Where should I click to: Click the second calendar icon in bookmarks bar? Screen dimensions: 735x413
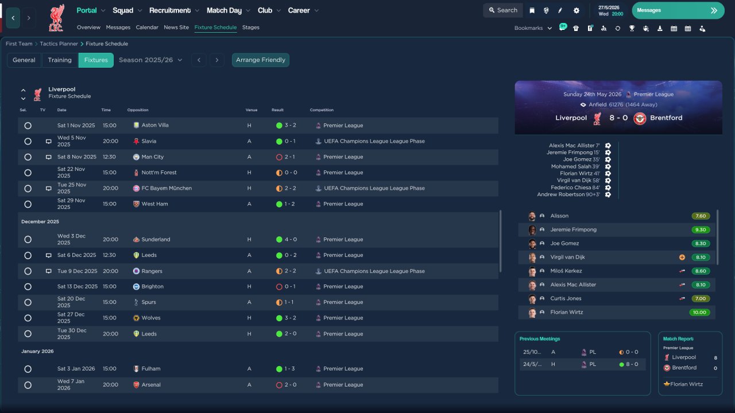tap(688, 28)
